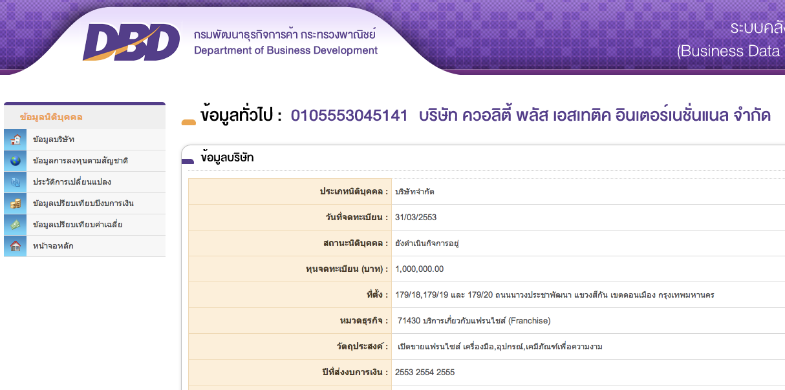Click the address starting with 179/18,179/19
Viewport: 785px width, 390px height.
(555, 295)
